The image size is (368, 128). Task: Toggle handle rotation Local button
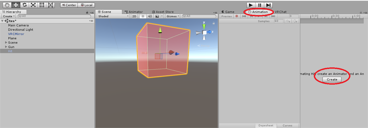(86, 5)
